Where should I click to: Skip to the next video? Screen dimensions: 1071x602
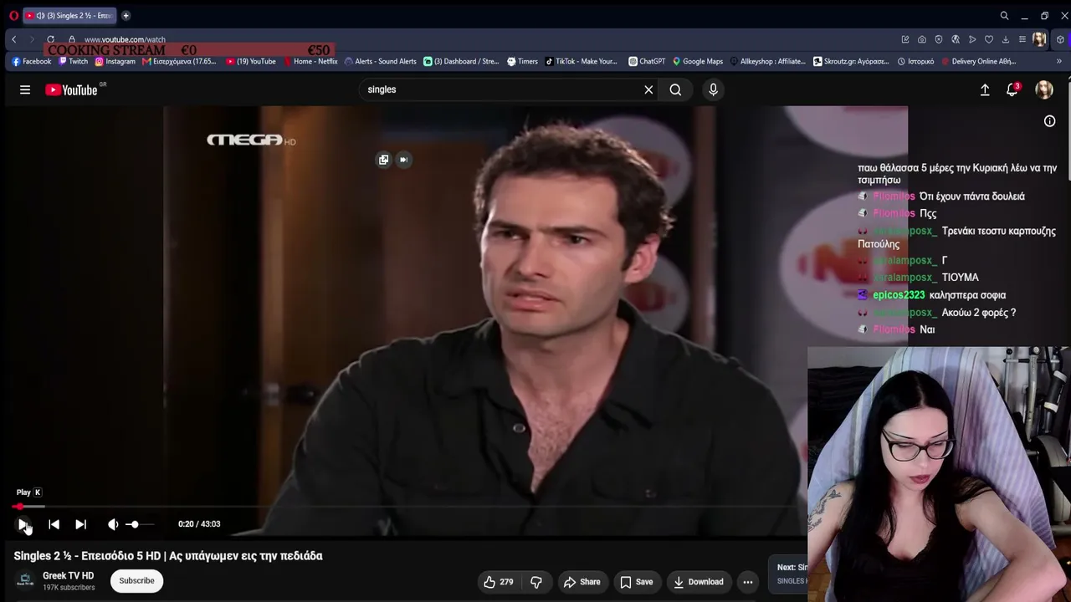[x=80, y=524]
